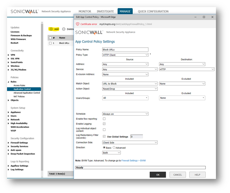
Task: Open Included Users/Groups dropdown
Action: [x=125, y=98]
